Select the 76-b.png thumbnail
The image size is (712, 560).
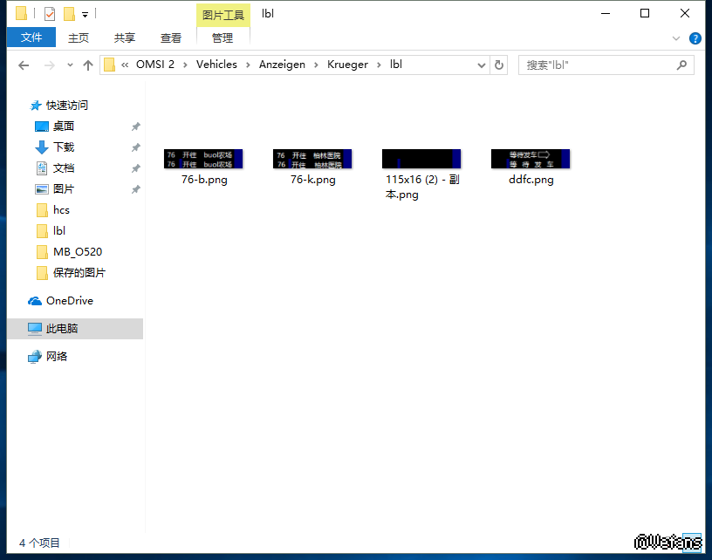click(x=203, y=159)
